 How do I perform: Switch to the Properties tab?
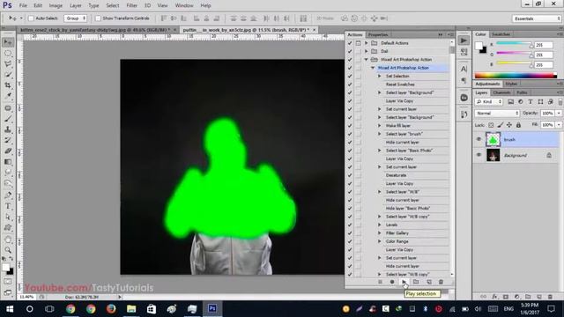378,35
